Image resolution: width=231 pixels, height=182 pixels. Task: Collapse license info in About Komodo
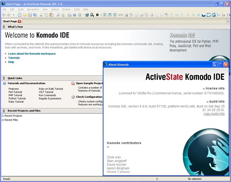pos(204,88)
